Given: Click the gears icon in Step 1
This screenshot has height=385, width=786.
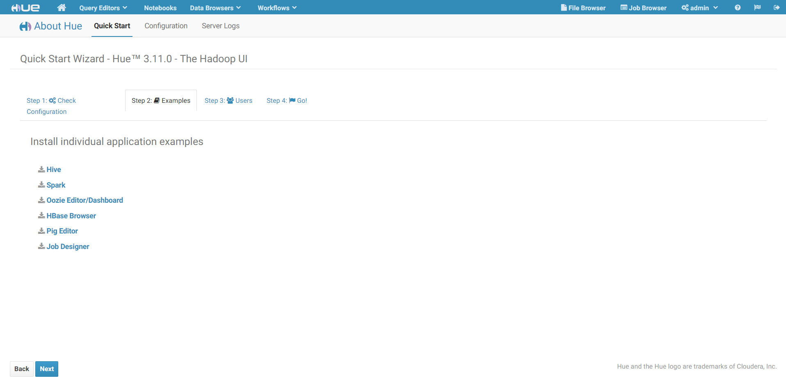Looking at the screenshot, I should coord(53,100).
